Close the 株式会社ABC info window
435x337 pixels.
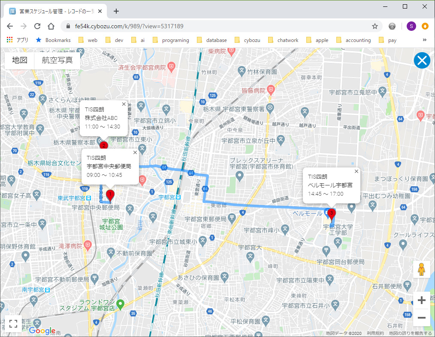[x=124, y=104]
